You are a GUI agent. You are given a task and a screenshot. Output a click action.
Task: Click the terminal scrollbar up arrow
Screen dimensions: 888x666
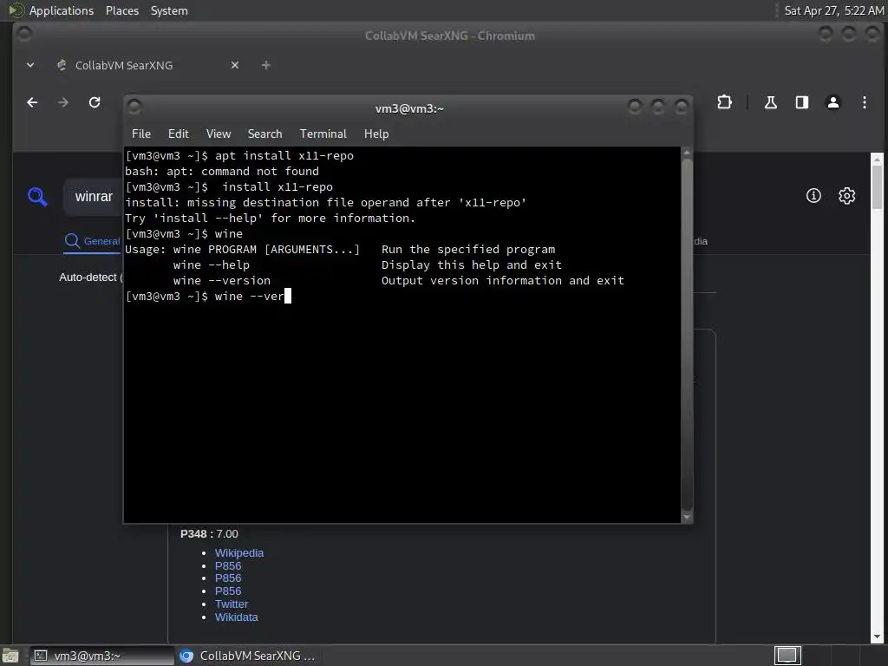point(687,153)
